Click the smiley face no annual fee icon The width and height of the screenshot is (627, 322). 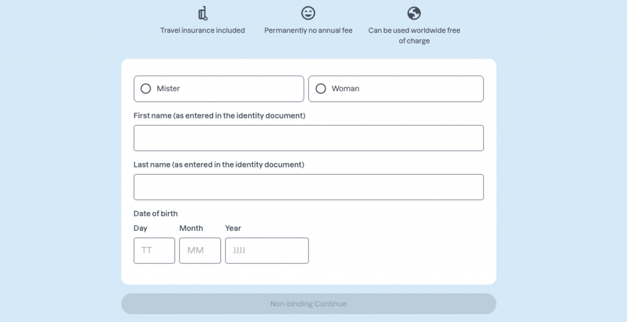pos(309,13)
